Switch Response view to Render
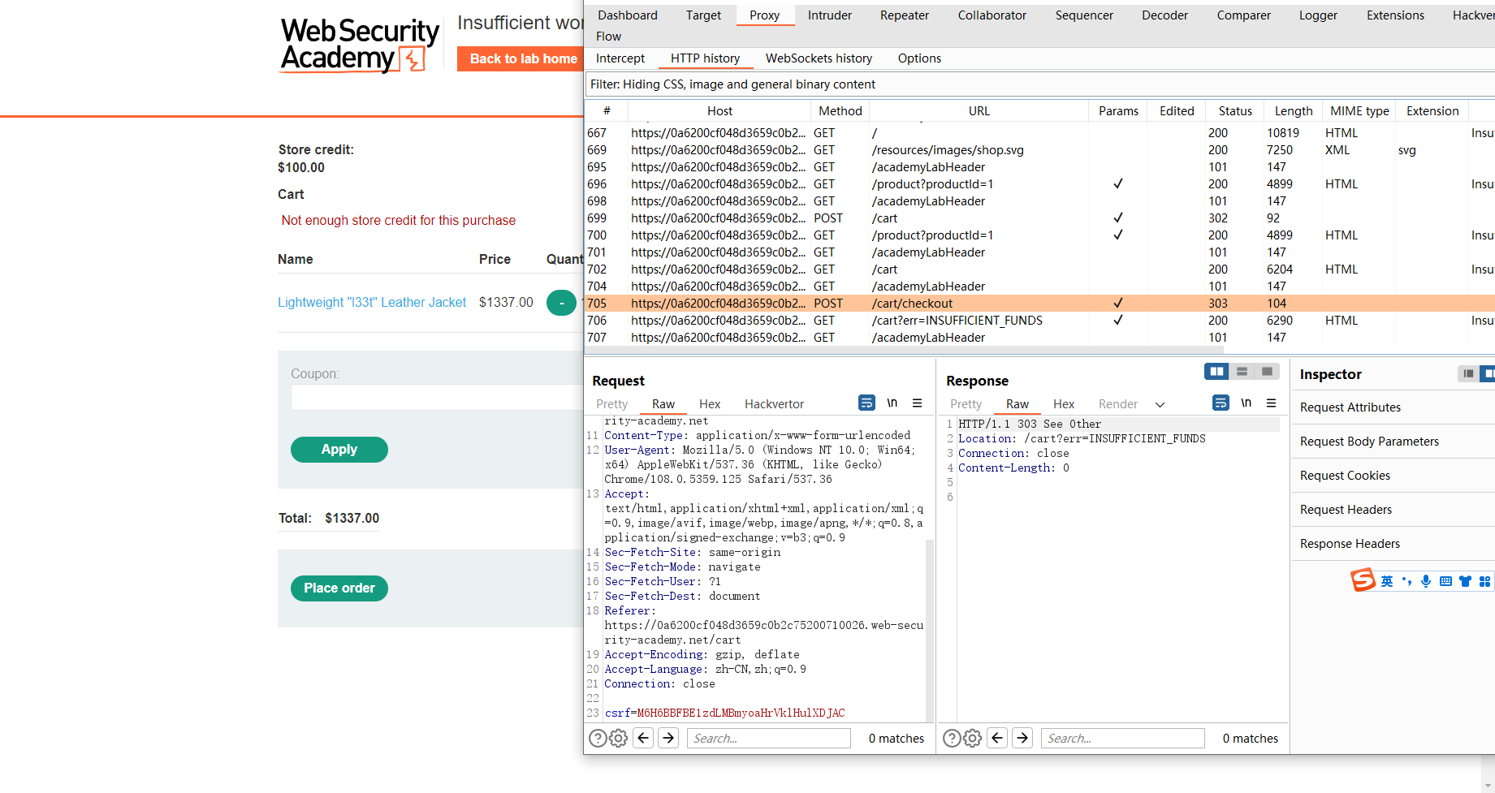Image resolution: width=1495 pixels, height=793 pixels. pyautogui.click(x=1117, y=404)
